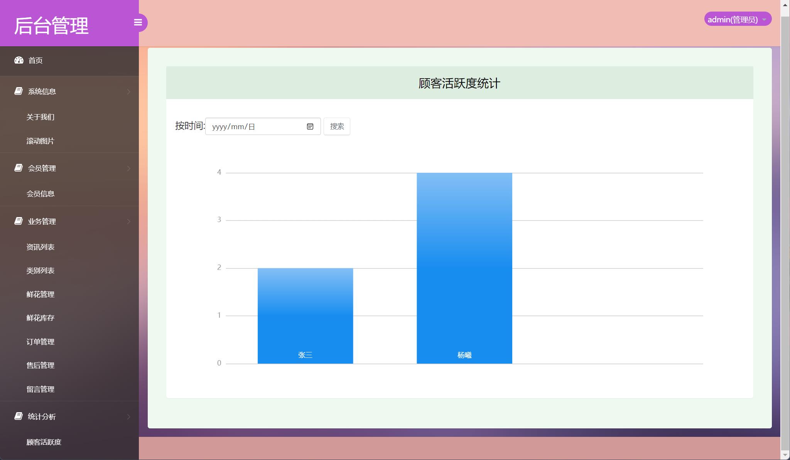Open the 订单管理 menu item
Screen dimensions: 790x460
coord(41,342)
